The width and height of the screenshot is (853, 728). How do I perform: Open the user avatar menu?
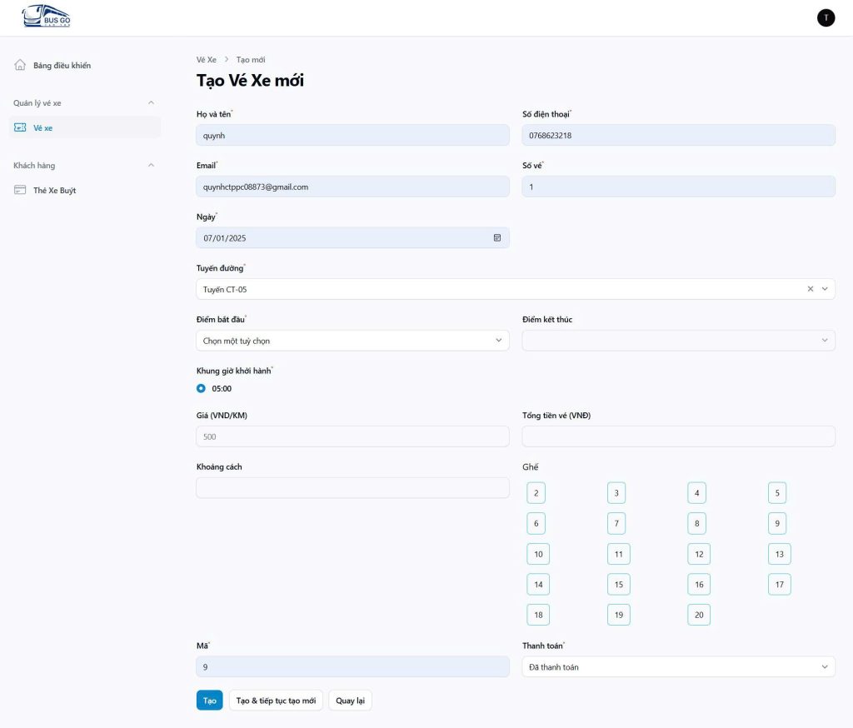coord(826,17)
